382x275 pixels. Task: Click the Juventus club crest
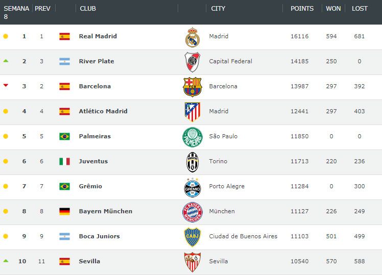[x=193, y=162]
